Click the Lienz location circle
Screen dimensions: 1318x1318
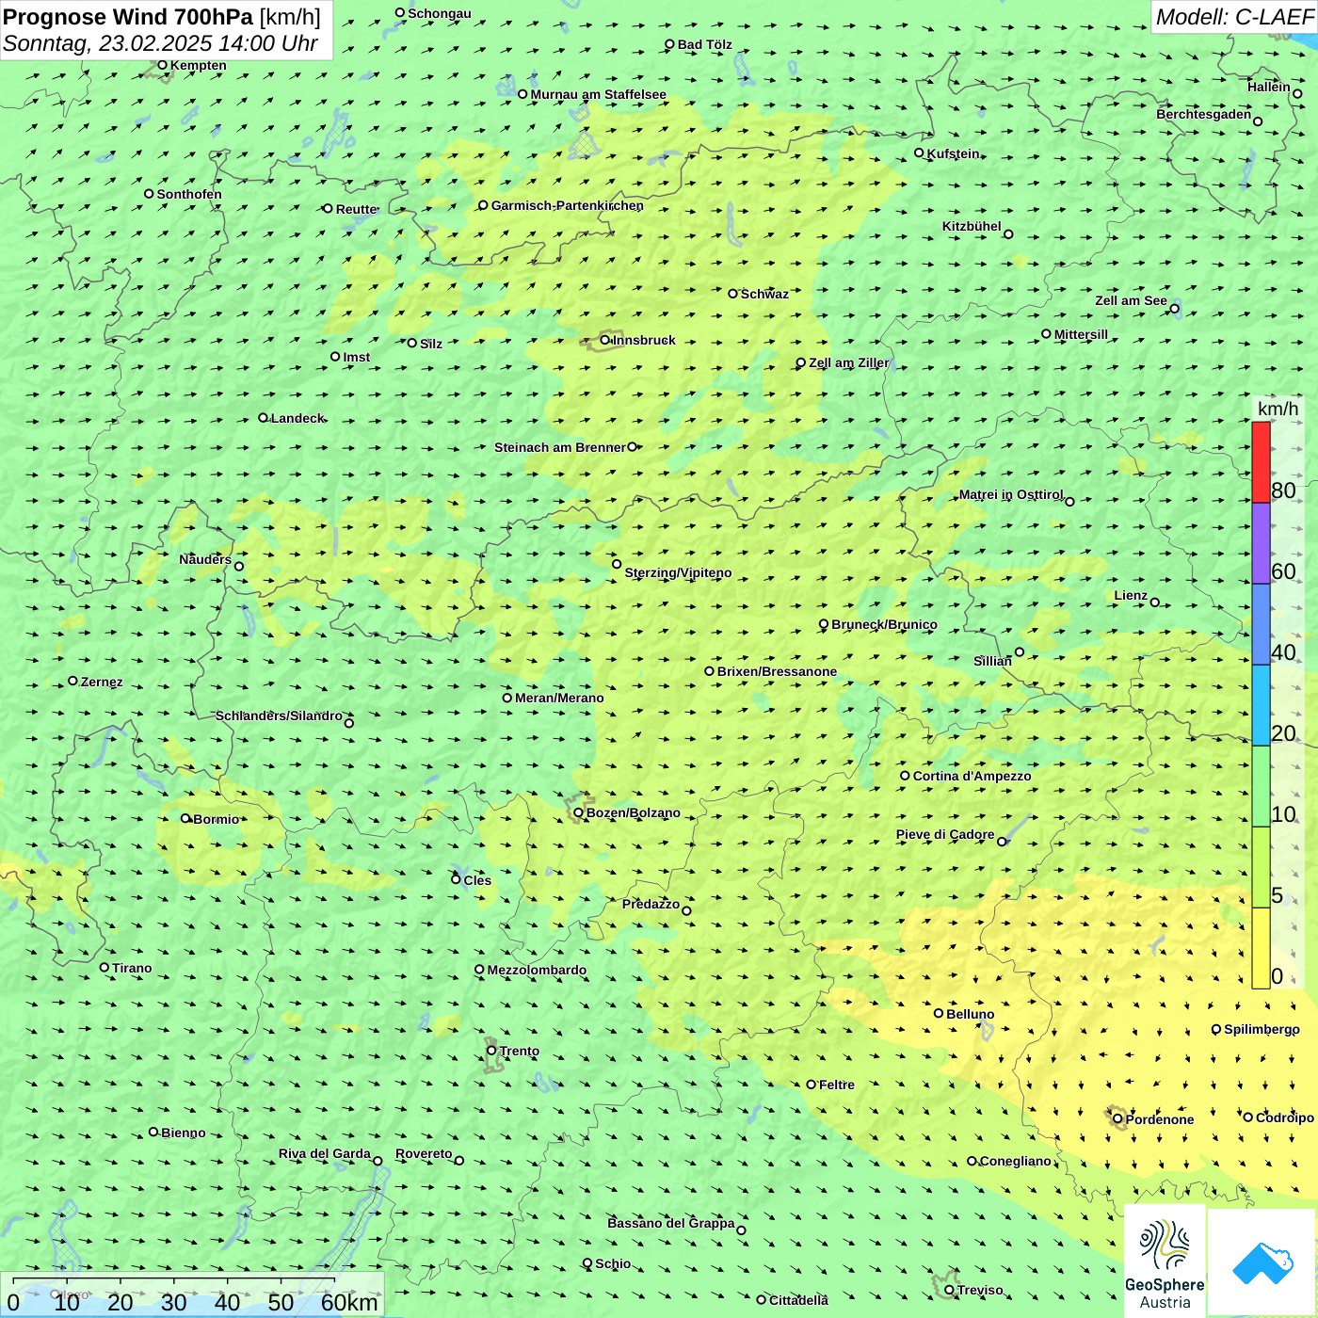(1155, 603)
